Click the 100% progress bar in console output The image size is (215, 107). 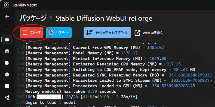click(49, 97)
